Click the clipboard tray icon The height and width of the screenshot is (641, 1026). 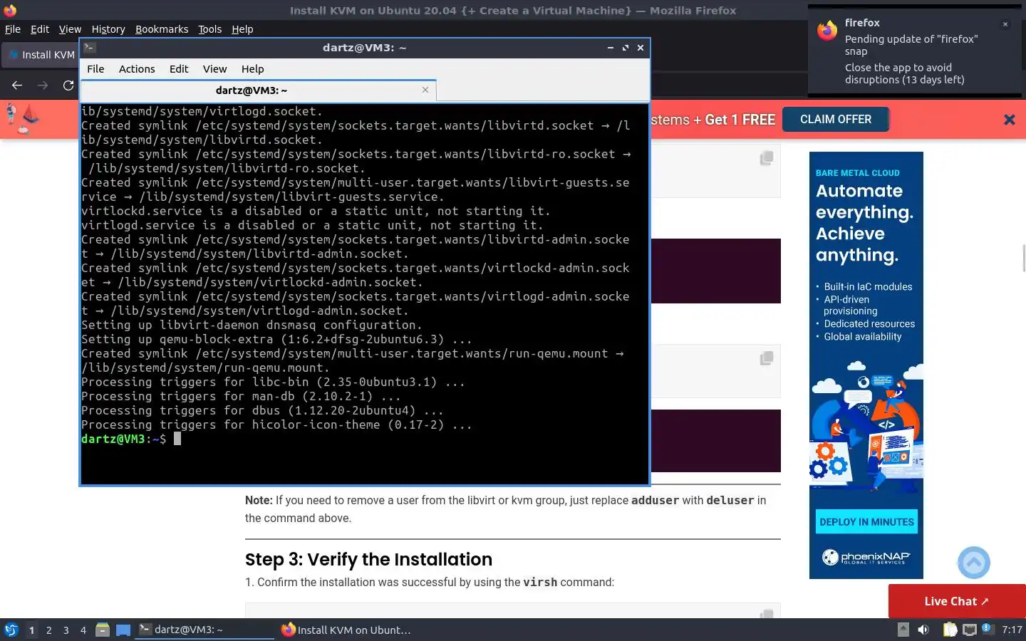[950, 629]
